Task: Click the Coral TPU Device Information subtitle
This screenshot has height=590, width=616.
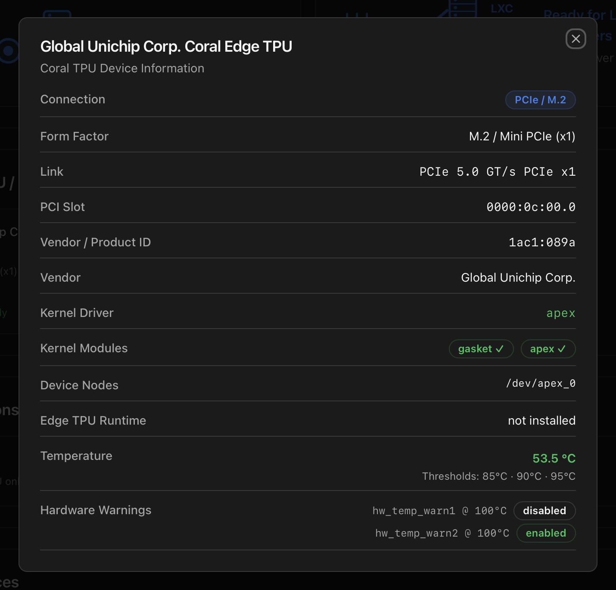Action: [x=122, y=68]
